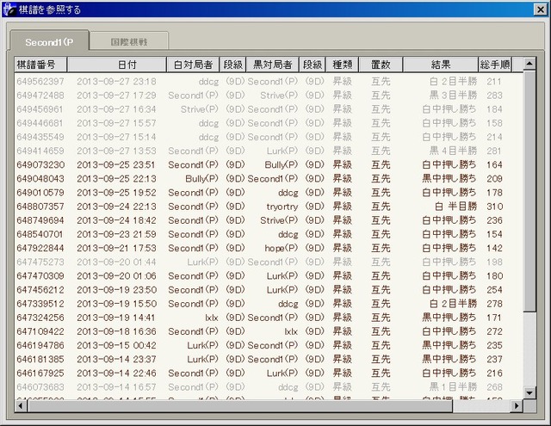
Task: Click black player hope(P)
Action: 282,248
